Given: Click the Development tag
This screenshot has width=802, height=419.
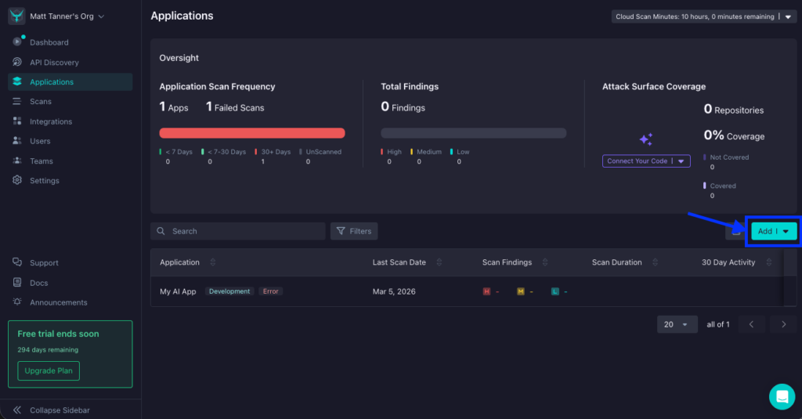Looking at the screenshot, I should click(229, 291).
